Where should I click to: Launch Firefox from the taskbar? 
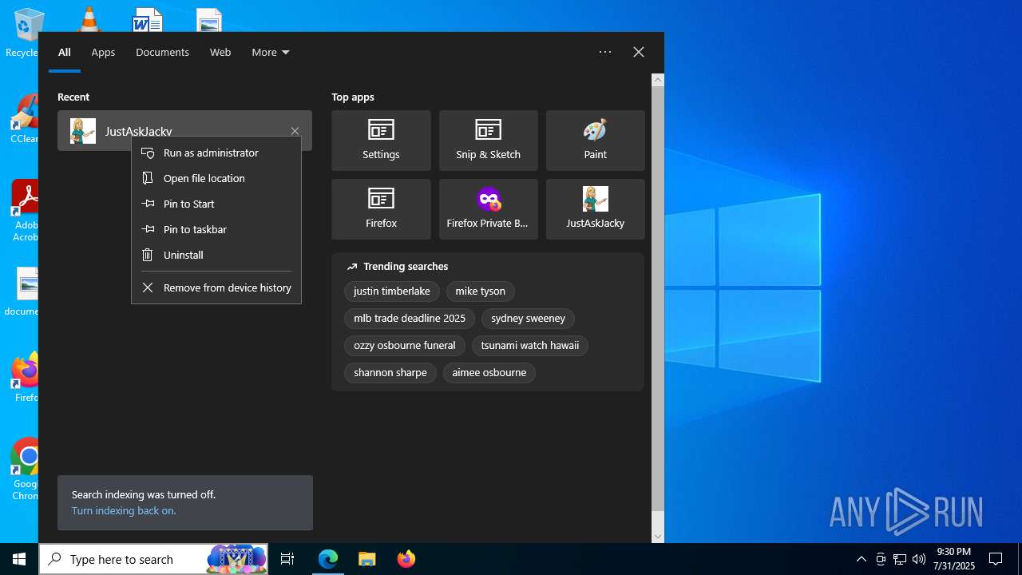coord(406,559)
